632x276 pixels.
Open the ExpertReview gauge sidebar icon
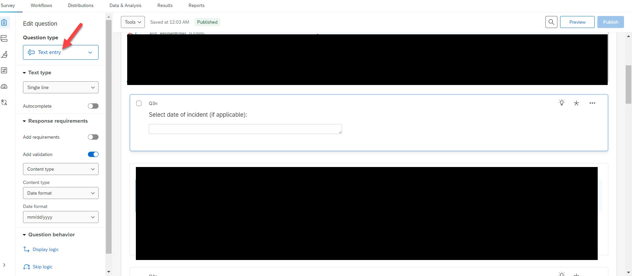(4, 86)
